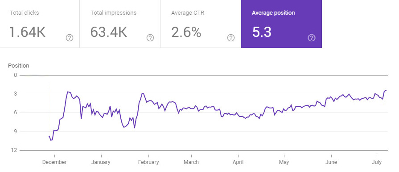Open help icon on Average CTR card
The width and height of the screenshot is (399, 172).
coord(231,38)
